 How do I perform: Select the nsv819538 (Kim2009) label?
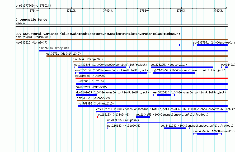click(x=90, y=76)
